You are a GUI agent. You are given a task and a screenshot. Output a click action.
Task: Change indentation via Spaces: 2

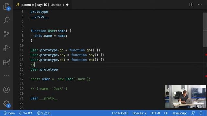[139, 113]
